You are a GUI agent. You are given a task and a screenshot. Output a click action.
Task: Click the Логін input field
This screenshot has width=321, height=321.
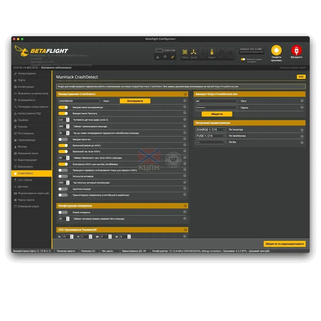[x=216, y=101]
